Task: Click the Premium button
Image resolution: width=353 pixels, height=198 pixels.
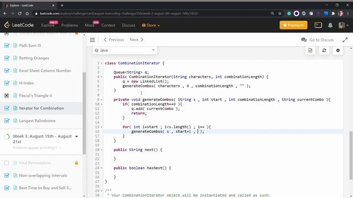Action: [293, 25]
